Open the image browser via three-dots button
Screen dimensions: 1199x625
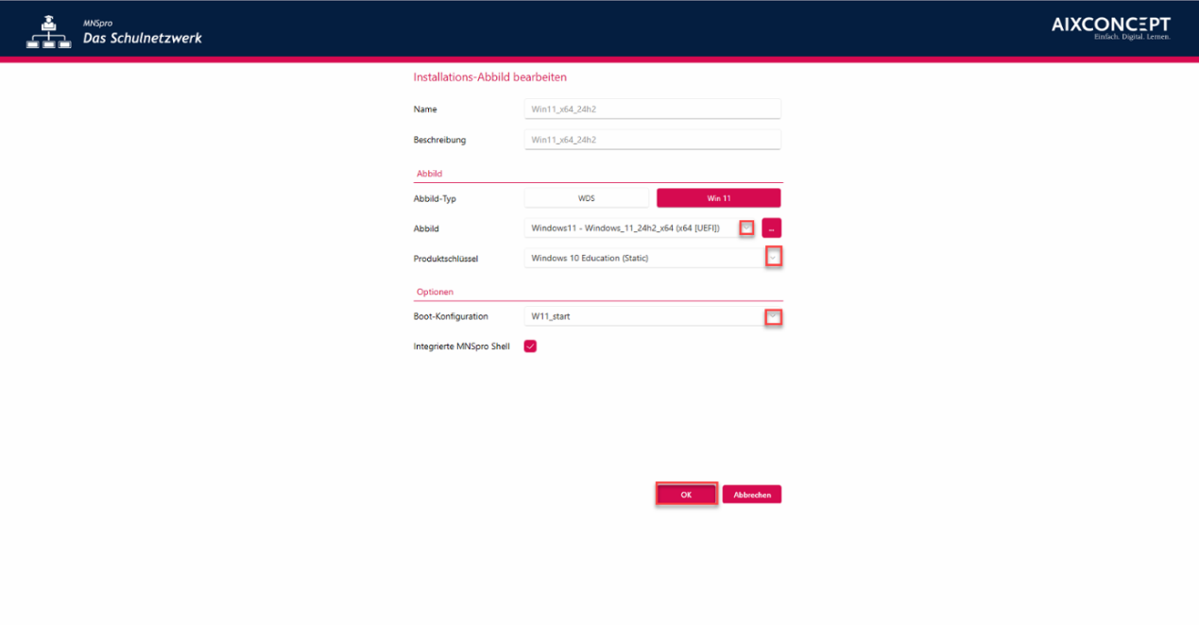coord(771,228)
